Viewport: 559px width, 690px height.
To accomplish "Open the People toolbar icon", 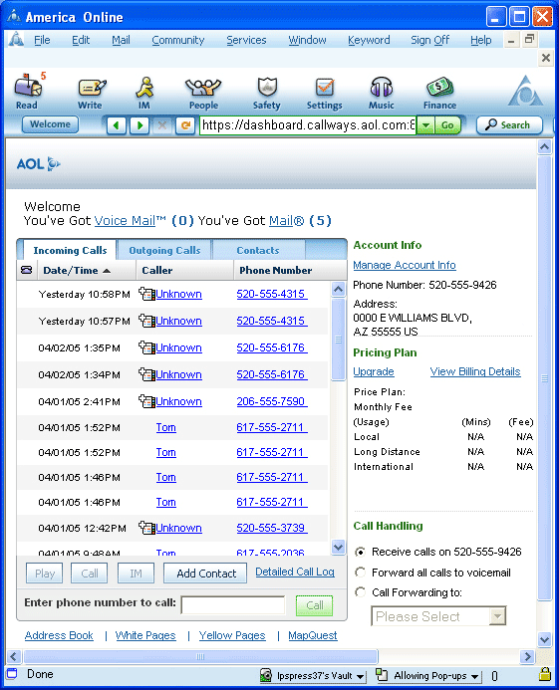I will click(203, 93).
